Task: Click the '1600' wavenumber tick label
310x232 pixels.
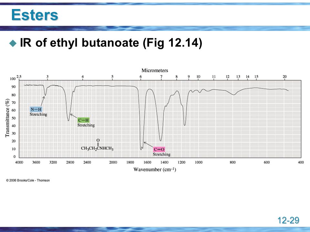Action: (x=147, y=162)
